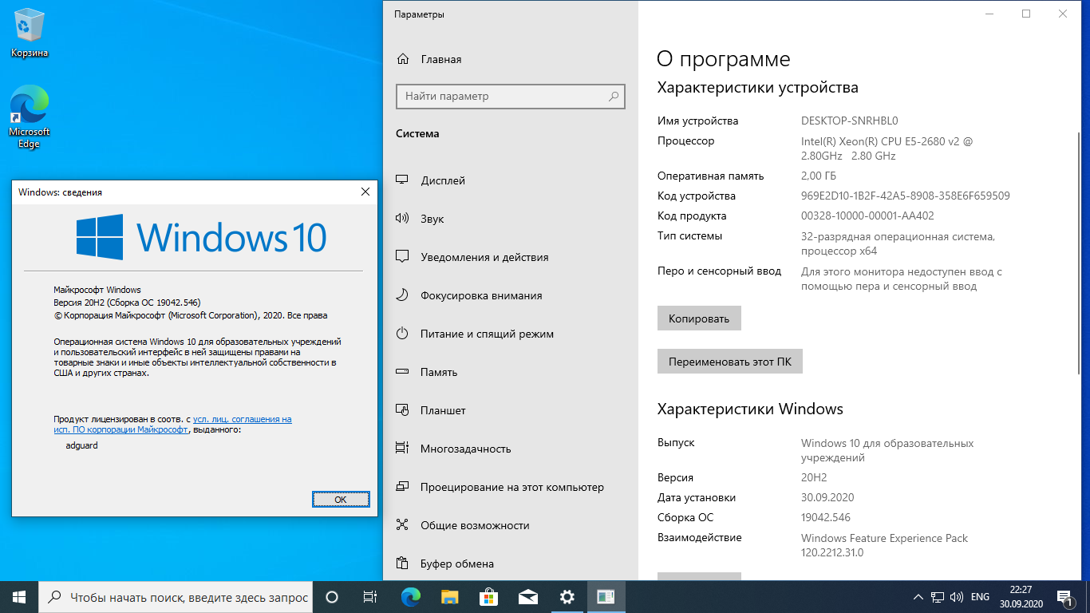This screenshot has width=1090, height=613.
Task: Open Питание и спящий режим page
Action: pos(511,334)
